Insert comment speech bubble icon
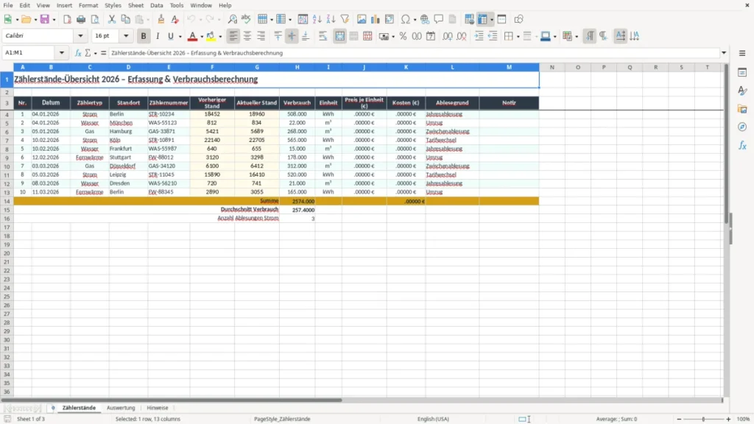 point(439,19)
